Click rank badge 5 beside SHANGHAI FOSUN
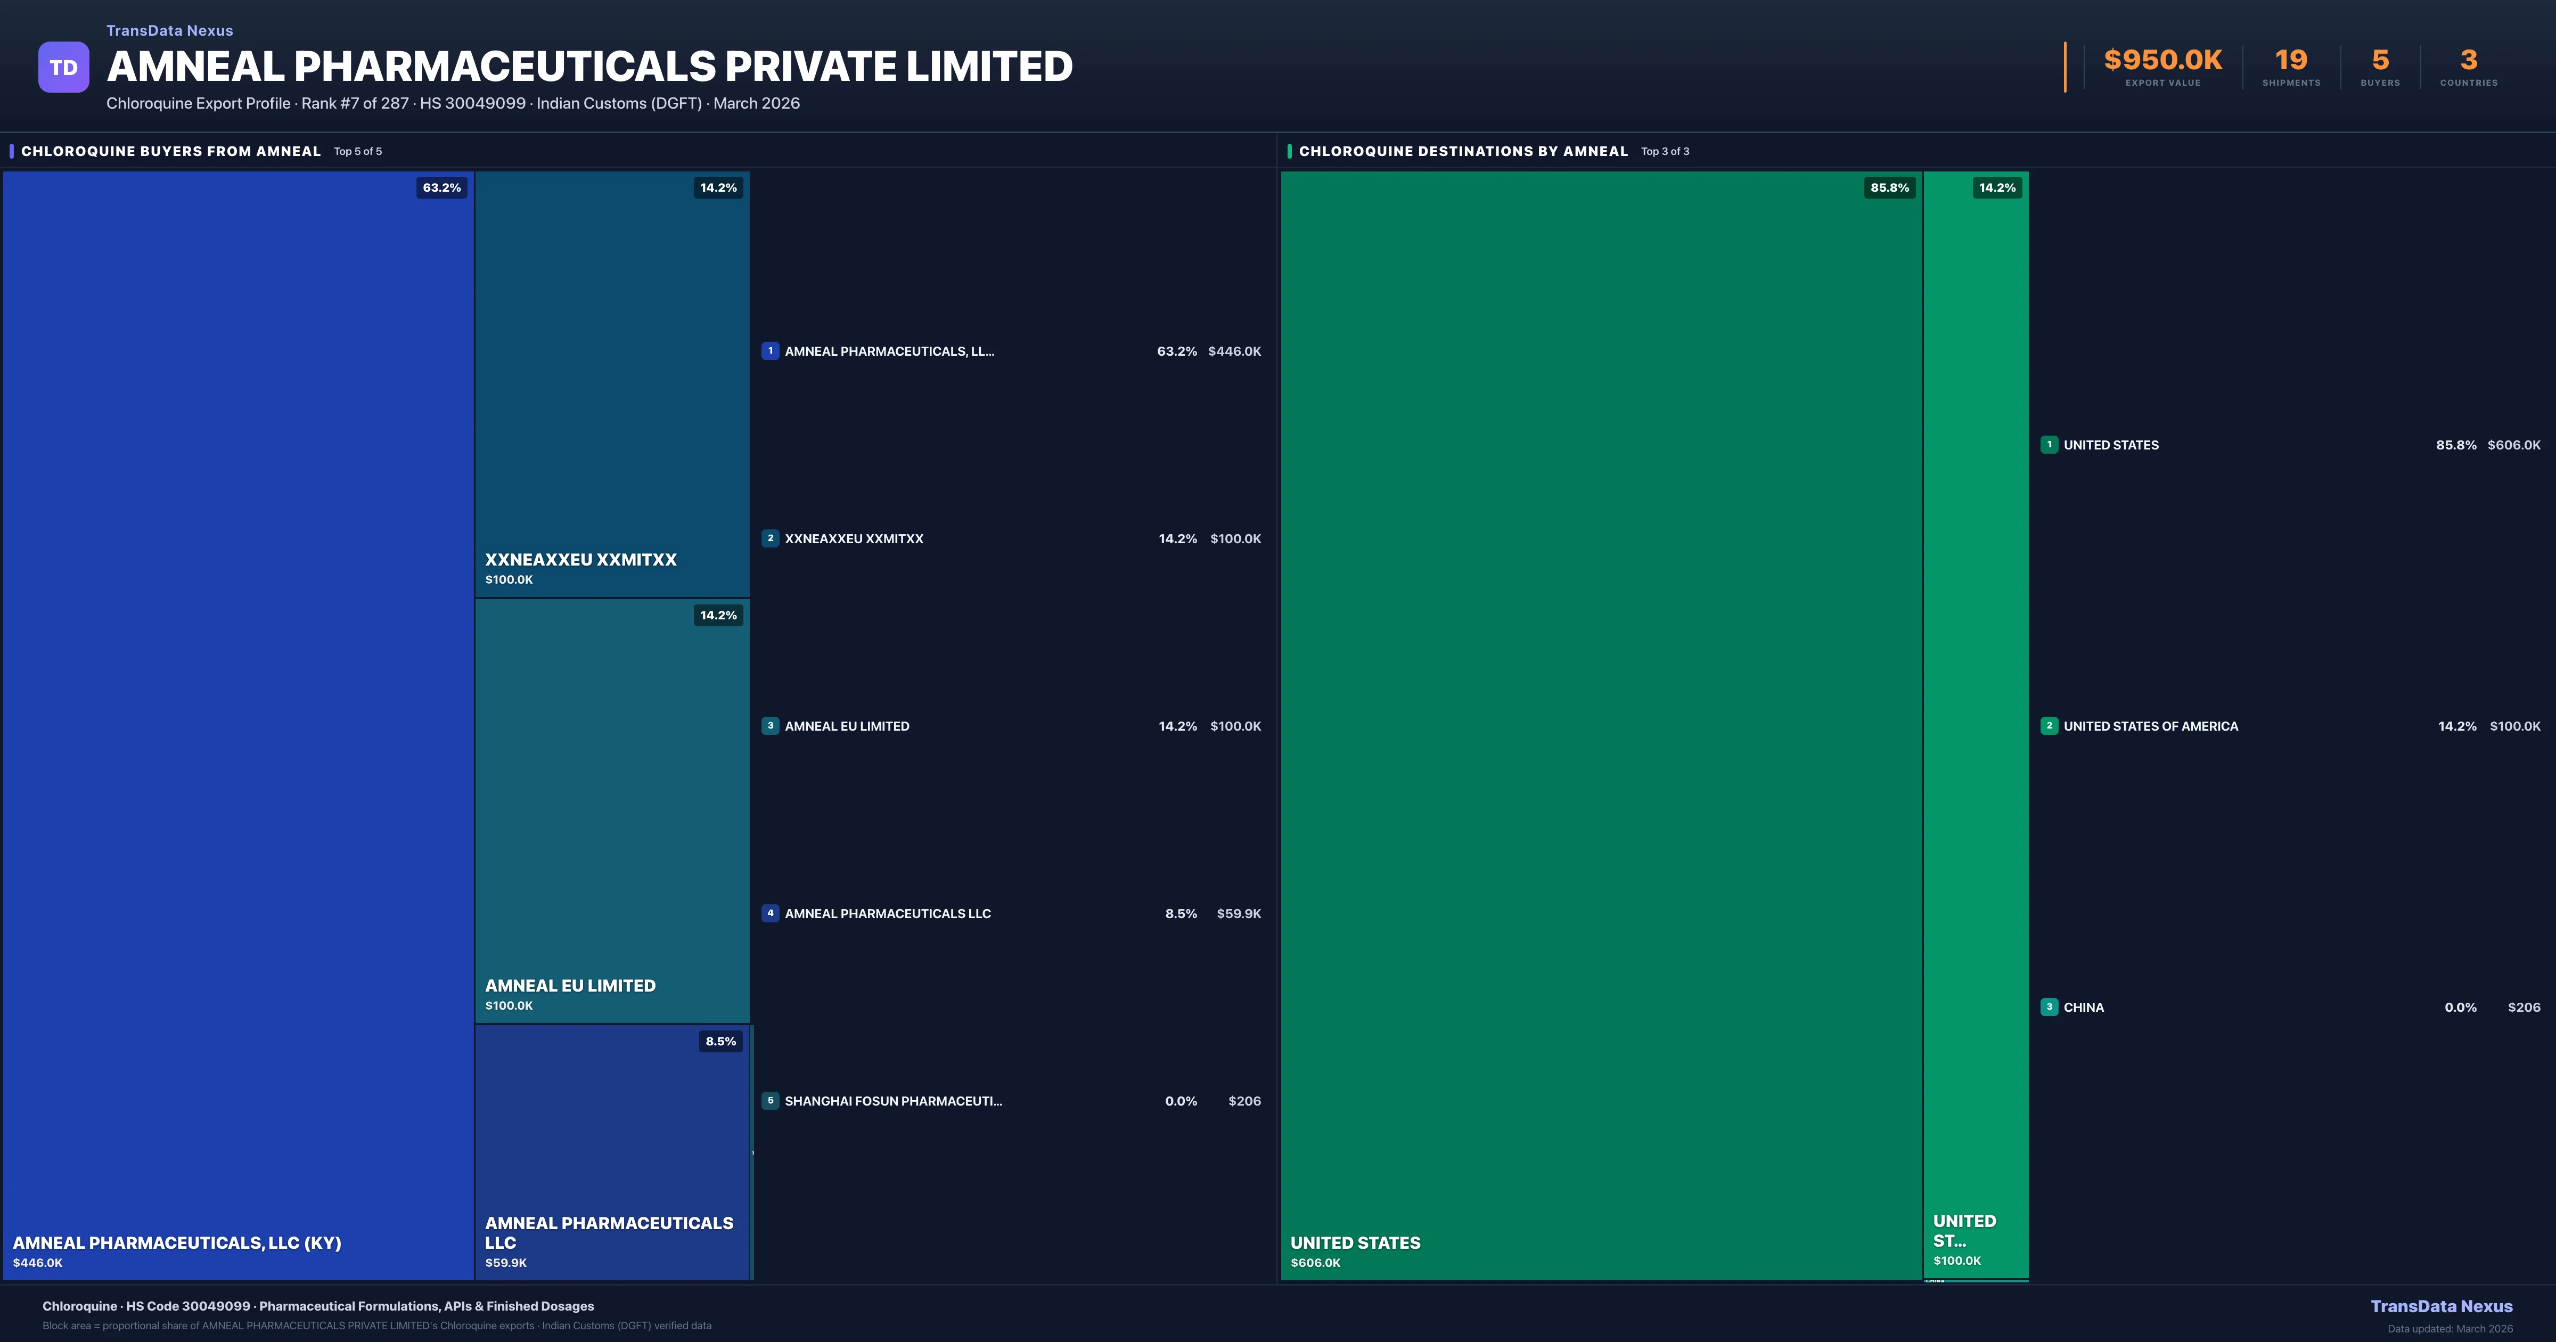Viewport: 2556px width, 1342px height. pos(770,1100)
